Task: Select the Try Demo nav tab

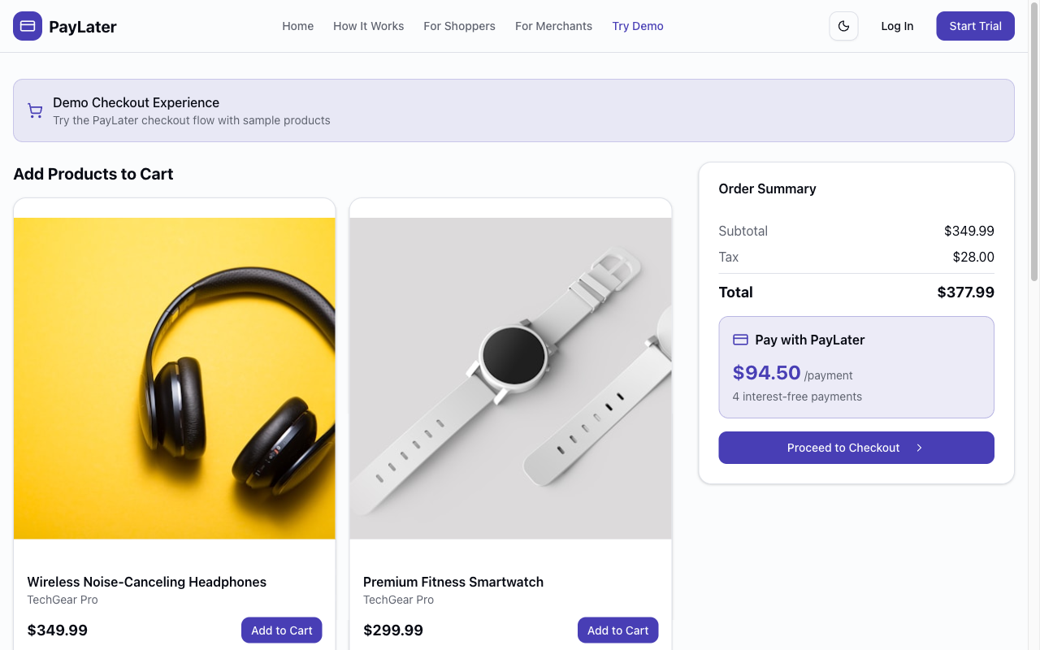Action: (638, 26)
